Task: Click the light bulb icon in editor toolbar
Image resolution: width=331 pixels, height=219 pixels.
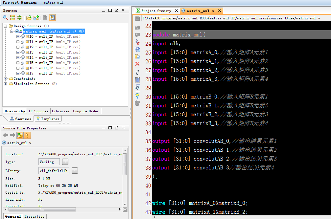Action: 137,96
